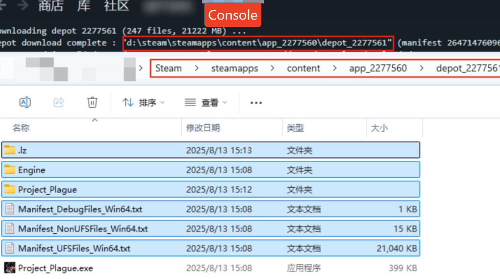Select content in the breadcrumb path

point(303,68)
